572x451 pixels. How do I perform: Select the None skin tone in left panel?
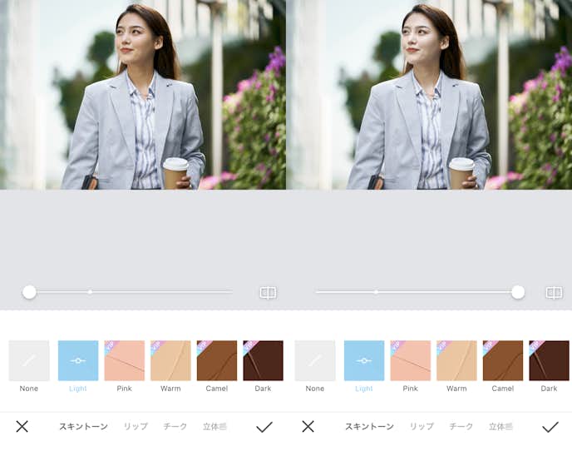tap(29, 360)
